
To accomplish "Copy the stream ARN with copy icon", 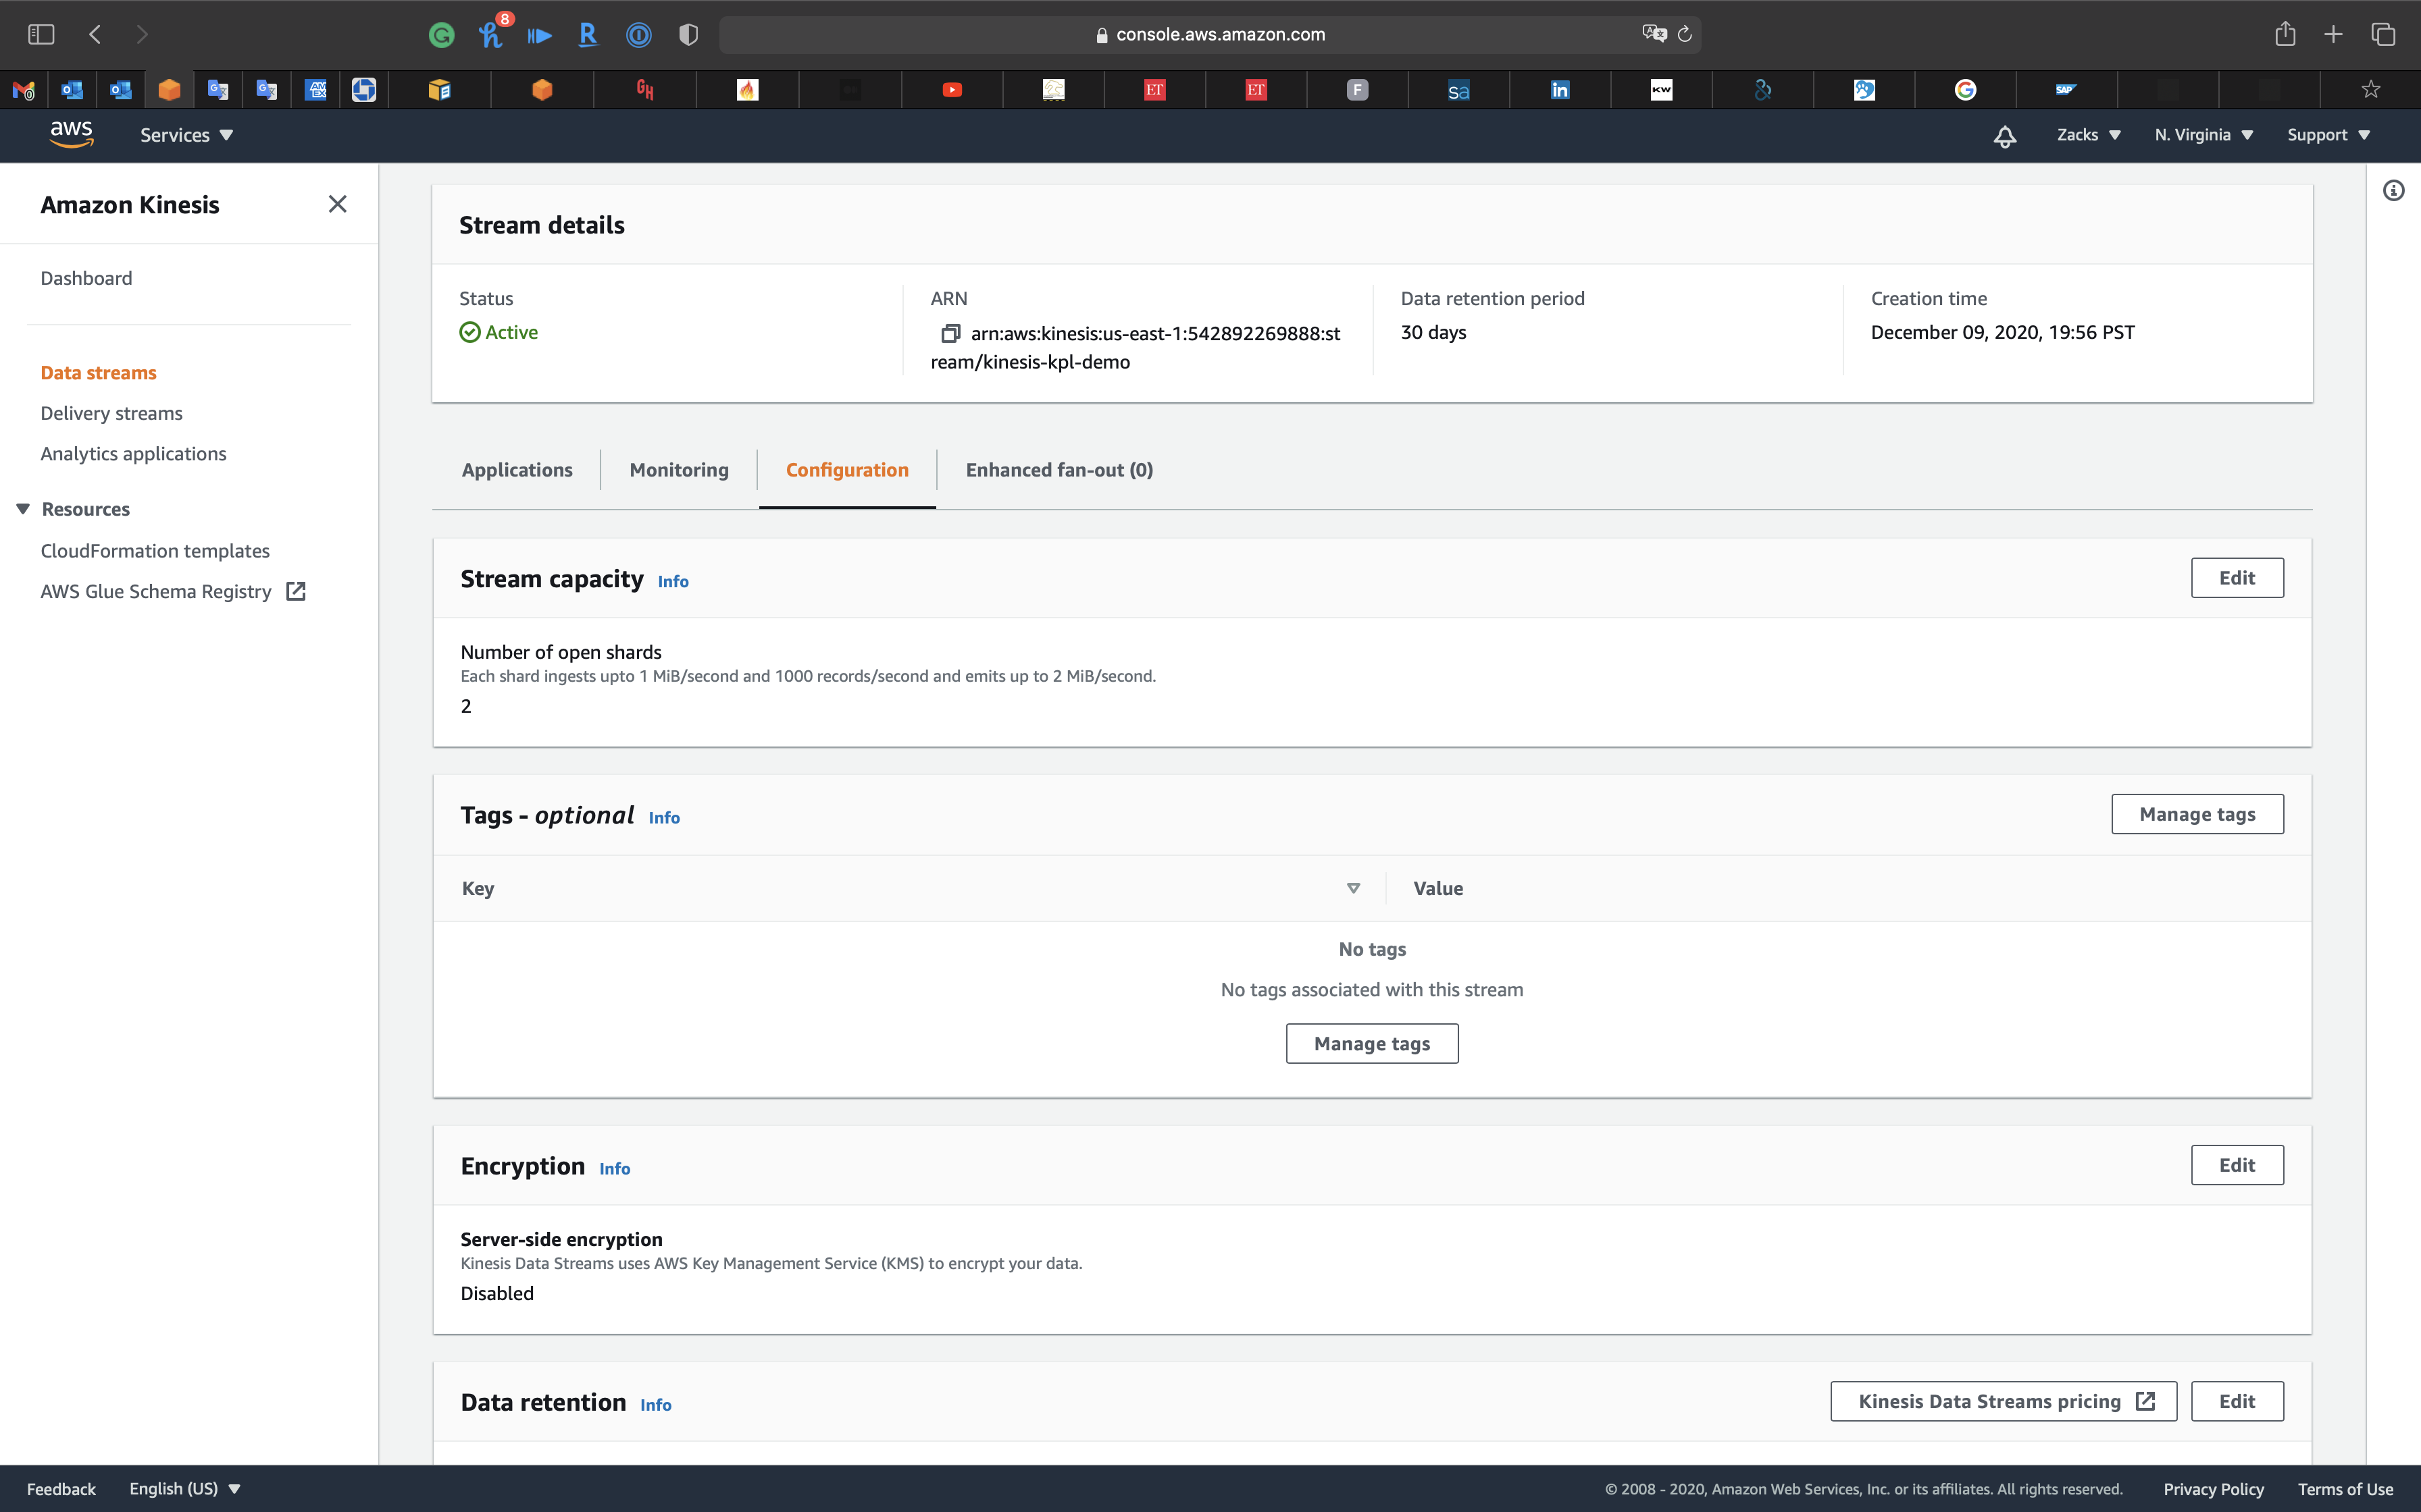I will (x=950, y=333).
